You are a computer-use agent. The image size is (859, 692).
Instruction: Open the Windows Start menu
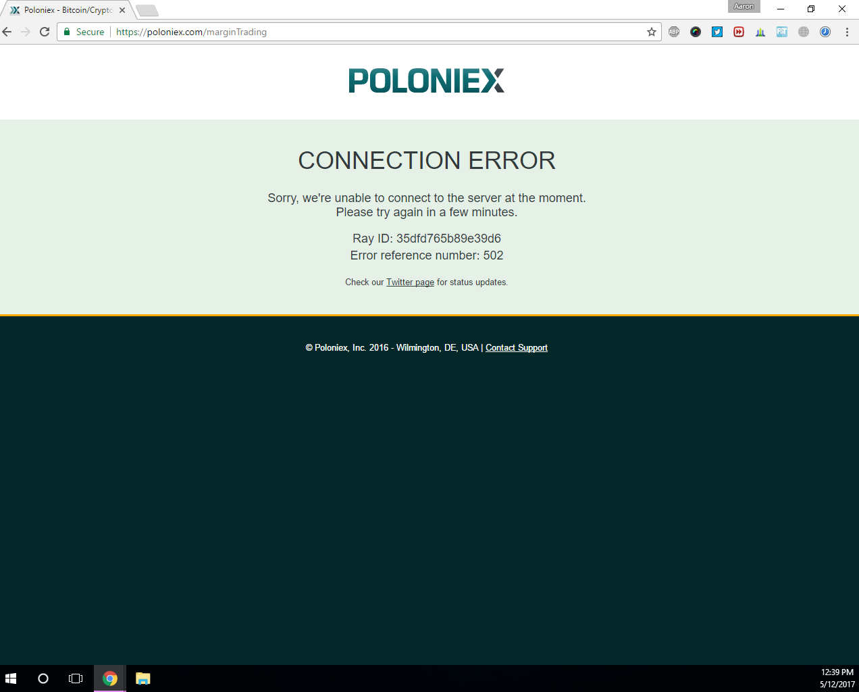(x=11, y=678)
